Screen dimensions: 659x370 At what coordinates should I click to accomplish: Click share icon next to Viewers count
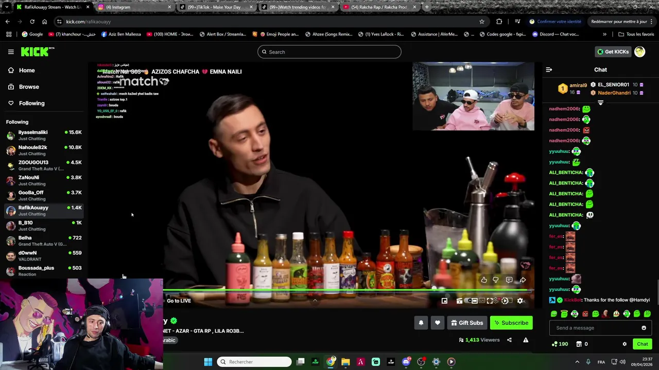[509, 340]
